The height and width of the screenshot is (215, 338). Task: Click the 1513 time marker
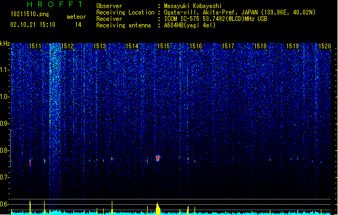[x=99, y=46]
